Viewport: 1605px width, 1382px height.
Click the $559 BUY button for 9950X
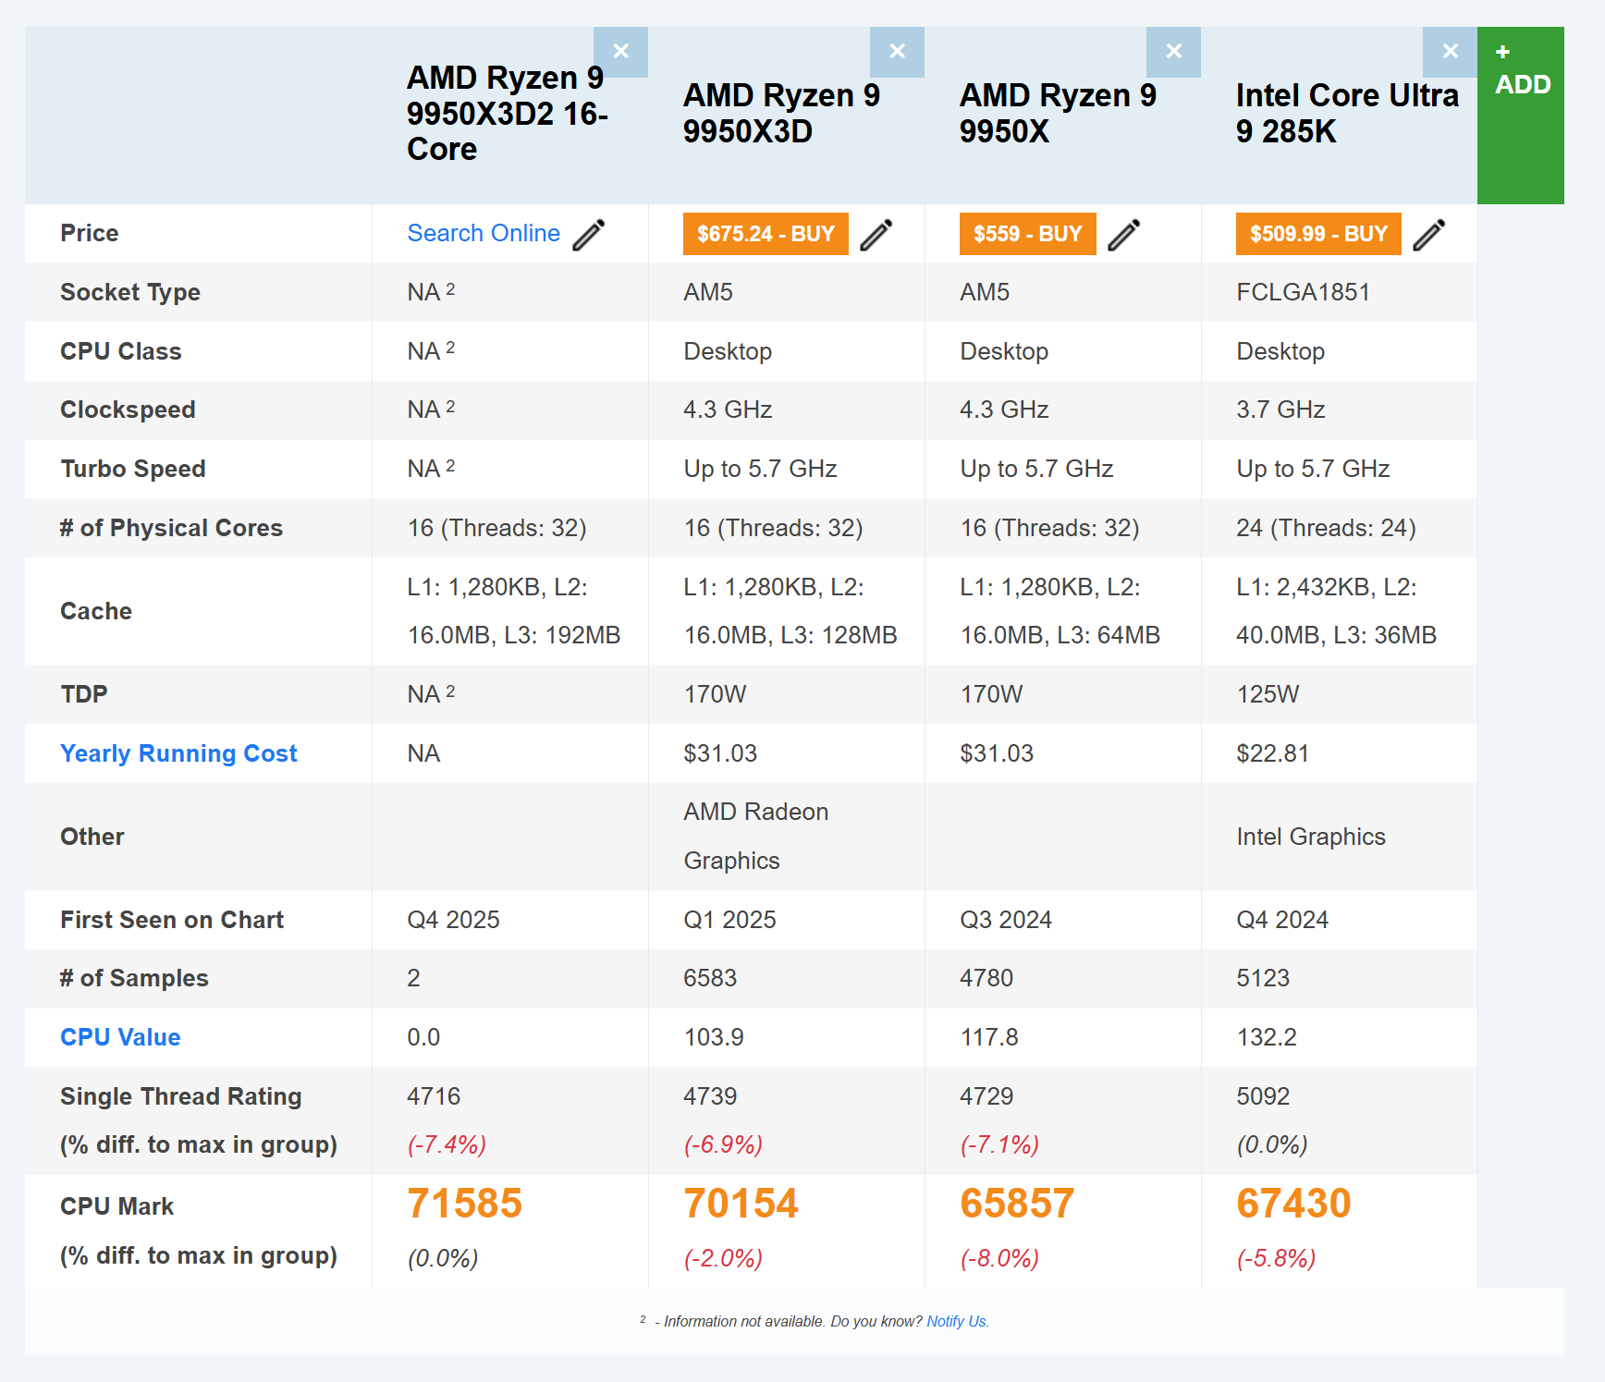click(x=1026, y=234)
